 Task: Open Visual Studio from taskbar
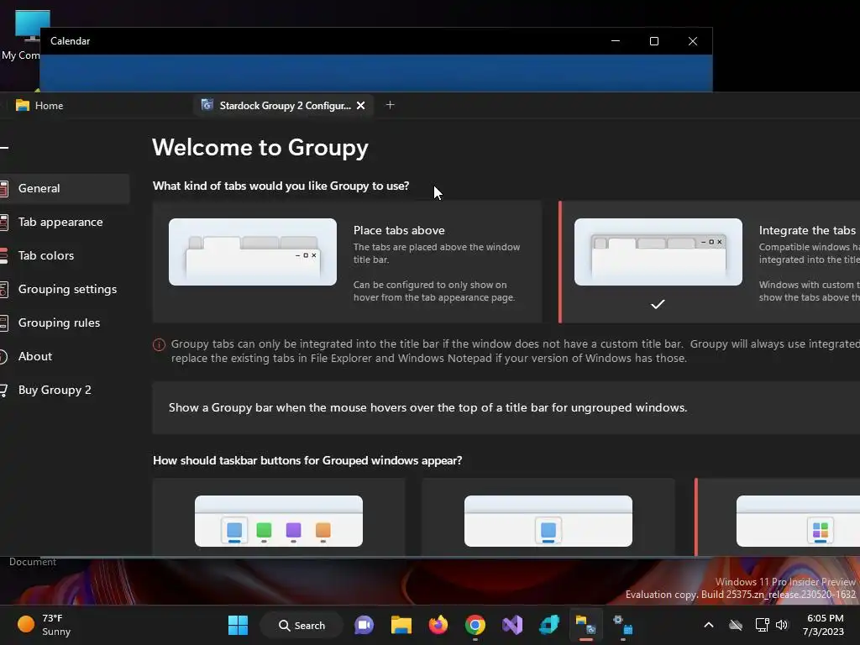tap(512, 625)
